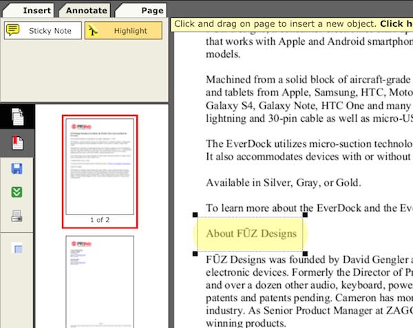Click the text "Available in Silver, Gray, or Gold."
Image resolution: width=413 pixels, height=328 pixels.
[284, 182]
